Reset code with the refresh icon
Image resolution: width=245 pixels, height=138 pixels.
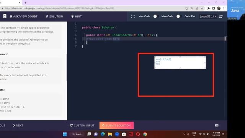pyautogui.click(x=221, y=16)
